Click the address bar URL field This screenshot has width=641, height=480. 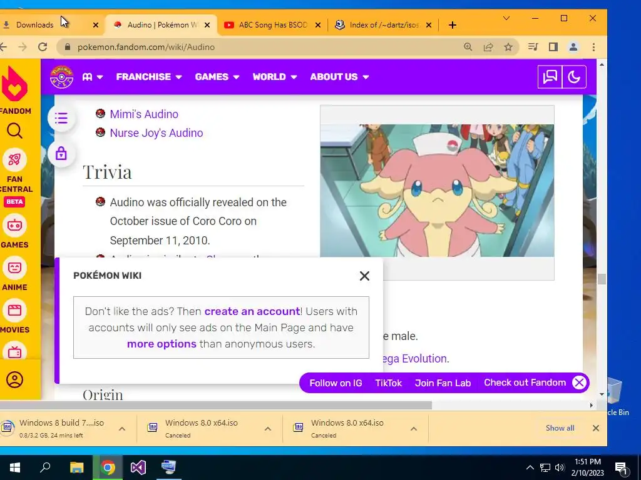pyautogui.click(x=262, y=47)
